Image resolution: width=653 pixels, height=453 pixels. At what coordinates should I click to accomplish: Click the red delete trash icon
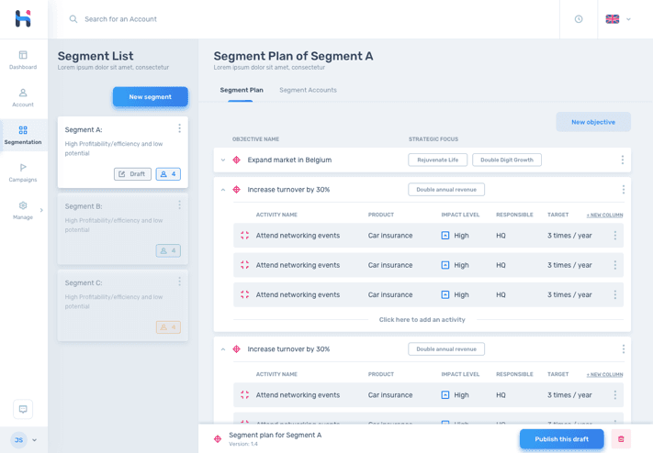621,439
